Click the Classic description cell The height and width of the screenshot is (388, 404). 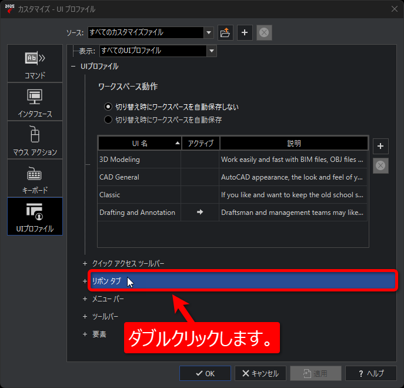click(x=293, y=195)
